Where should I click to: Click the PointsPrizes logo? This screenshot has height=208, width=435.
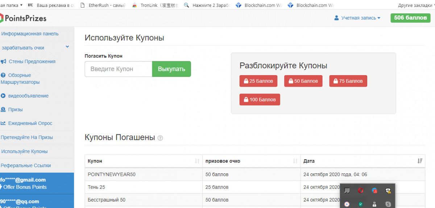[x=23, y=18]
